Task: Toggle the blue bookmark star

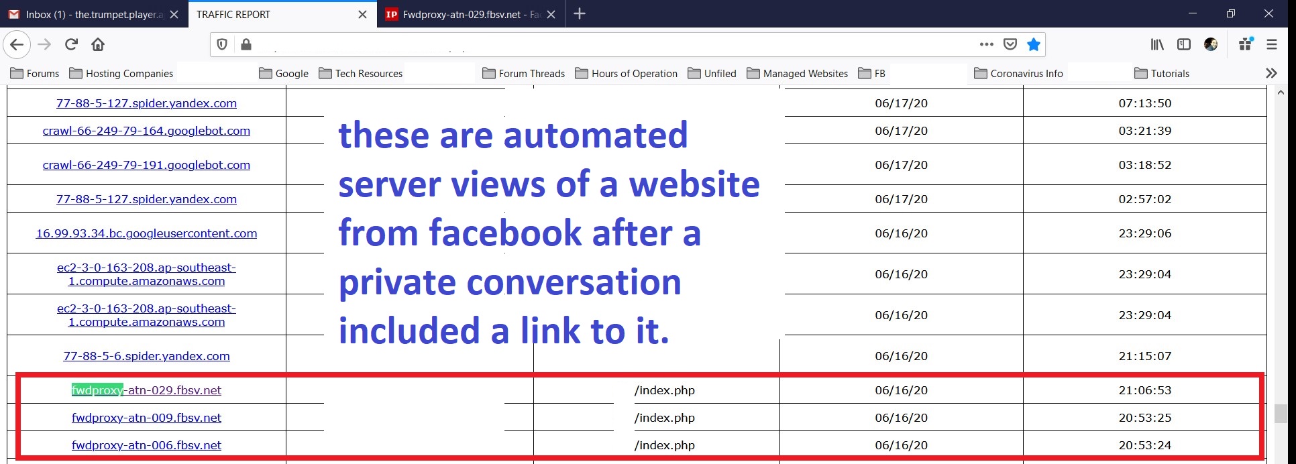Action: pos(1034,44)
